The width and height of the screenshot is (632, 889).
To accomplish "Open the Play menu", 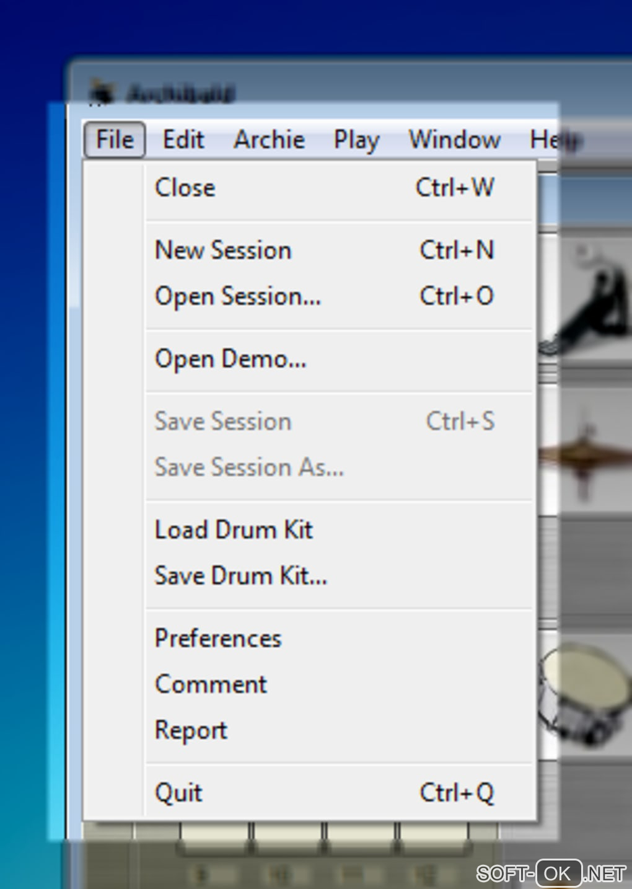I will 356,139.
